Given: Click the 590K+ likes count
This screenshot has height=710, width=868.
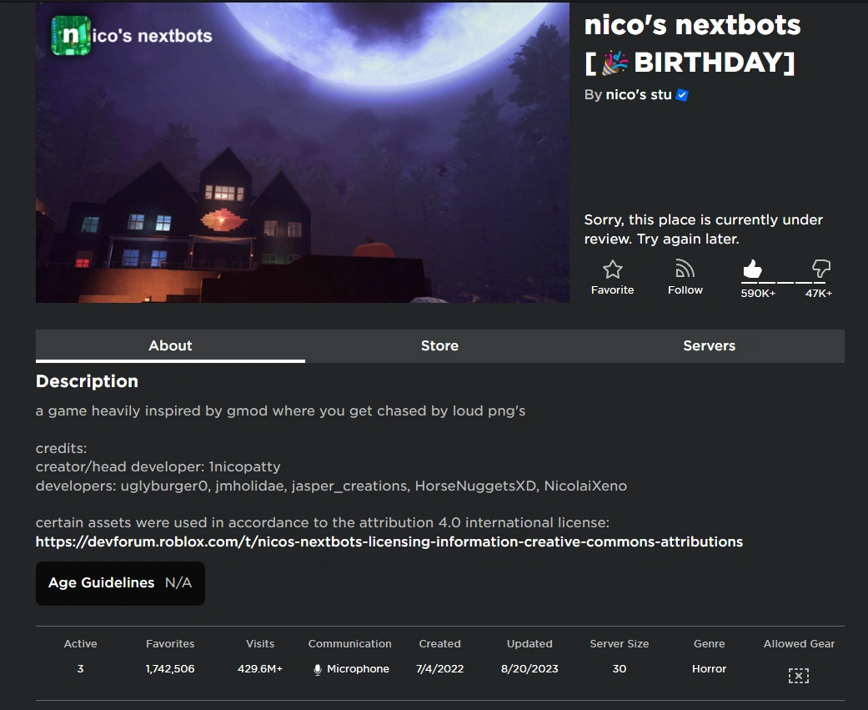Looking at the screenshot, I should (758, 293).
